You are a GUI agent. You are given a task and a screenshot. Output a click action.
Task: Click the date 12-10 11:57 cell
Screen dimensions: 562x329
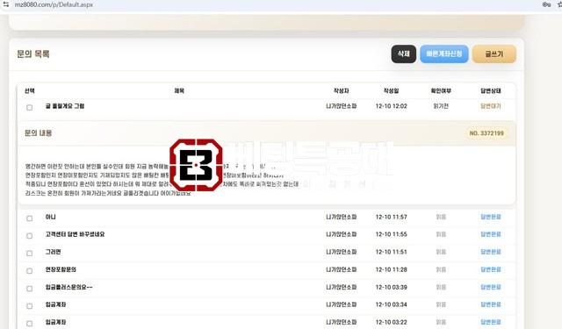[x=391, y=217]
